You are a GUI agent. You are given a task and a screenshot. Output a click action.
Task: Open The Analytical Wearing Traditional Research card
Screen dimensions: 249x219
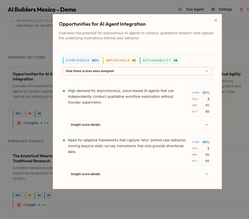pyautogui.click(x=33, y=158)
